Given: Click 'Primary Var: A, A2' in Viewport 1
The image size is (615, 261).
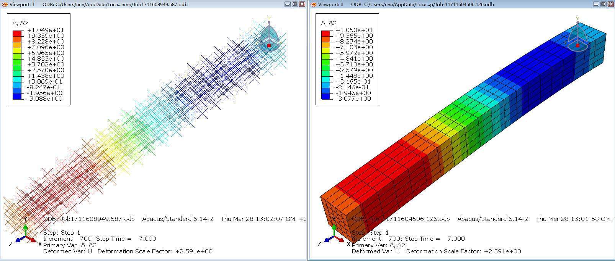Looking at the screenshot, I should click(70, 245).
